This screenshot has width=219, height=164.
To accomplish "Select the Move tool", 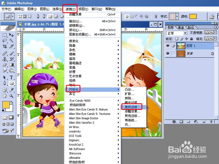I will point(11,35).
